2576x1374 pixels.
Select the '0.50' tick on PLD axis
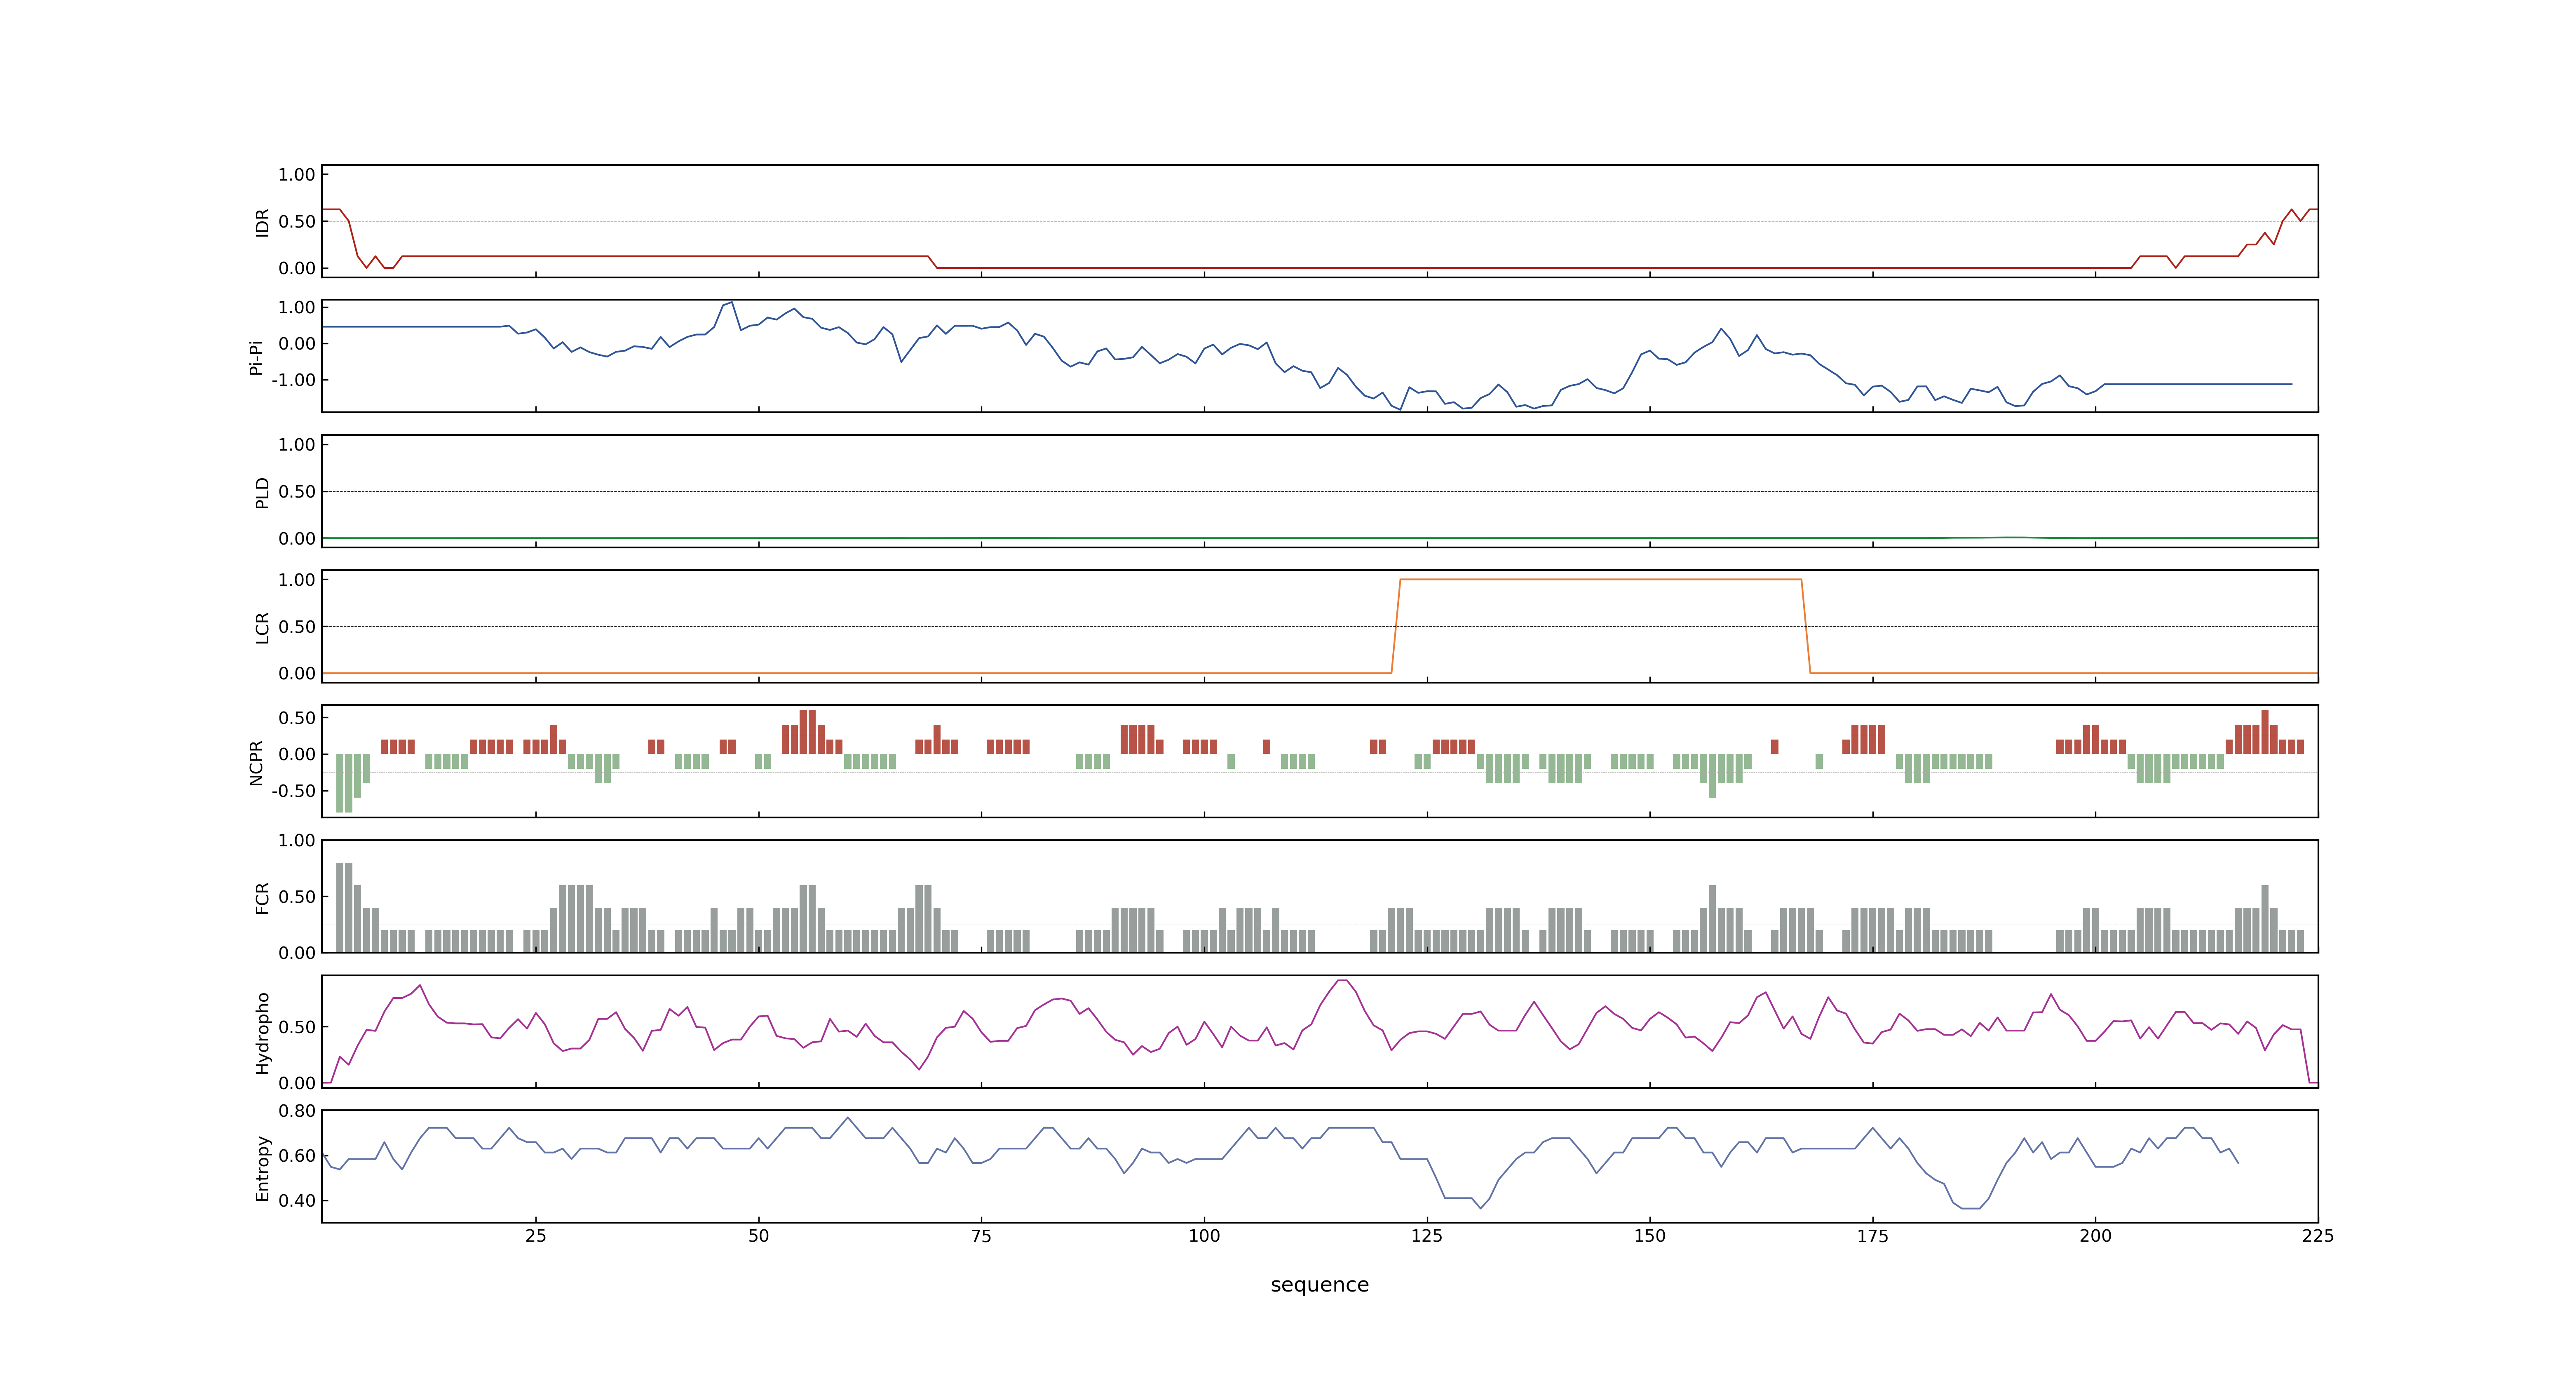[x=297, y=492]
